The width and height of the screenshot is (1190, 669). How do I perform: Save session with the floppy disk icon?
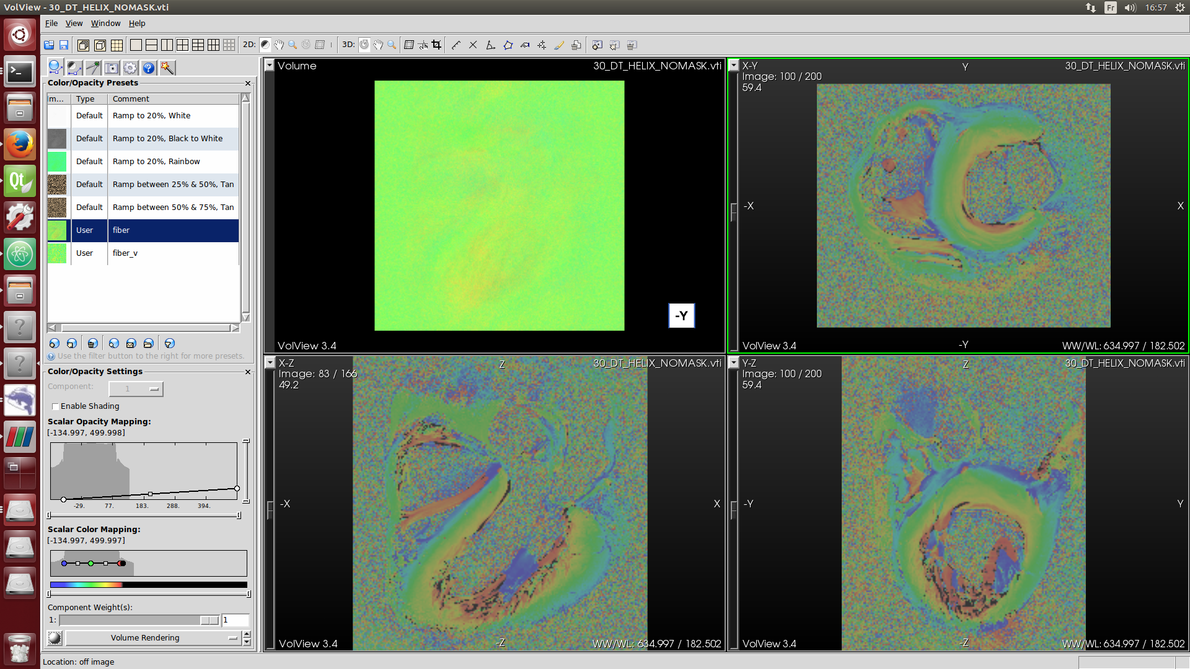(64, 45)
